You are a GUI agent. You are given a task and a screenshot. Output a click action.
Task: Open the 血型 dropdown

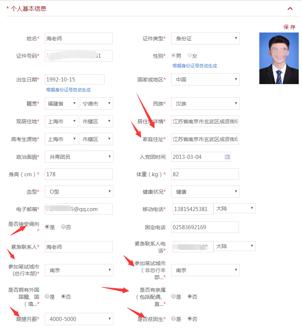[x=79, y=192]
